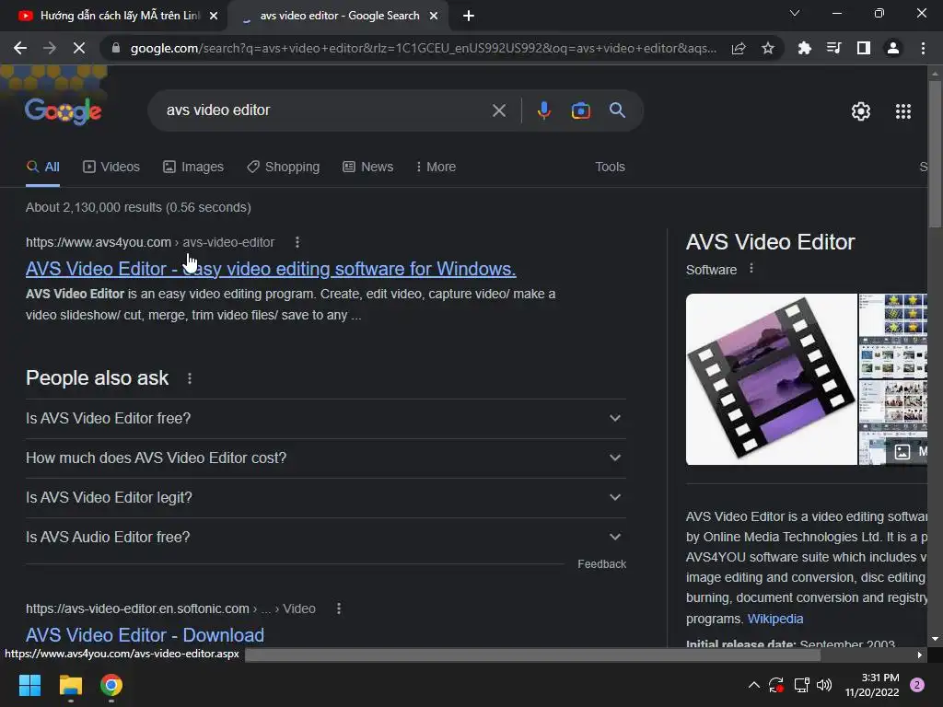Screen dimensions: 943x707
Task: Close the YouTube browser tab
Action: point(213,16)
